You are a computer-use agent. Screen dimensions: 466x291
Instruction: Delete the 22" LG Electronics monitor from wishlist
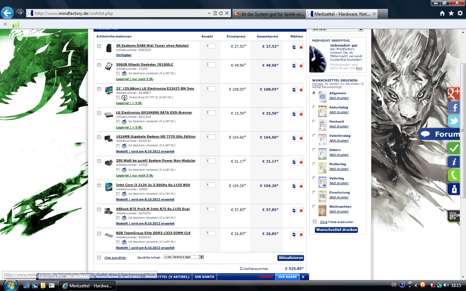tap(301, 90)
